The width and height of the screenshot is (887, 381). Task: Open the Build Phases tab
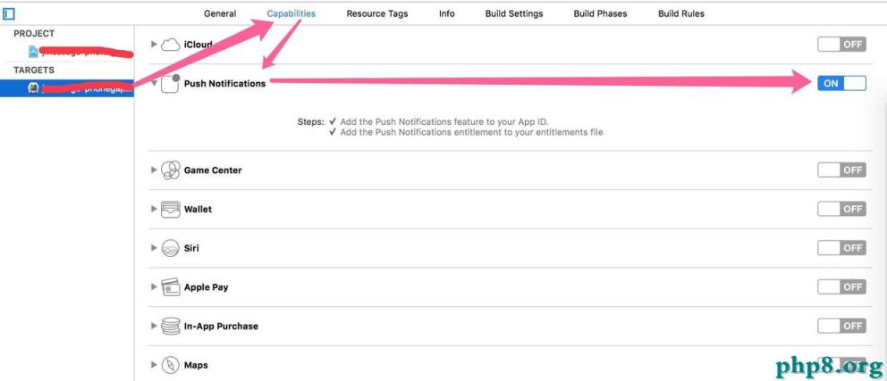pos(600,13)
